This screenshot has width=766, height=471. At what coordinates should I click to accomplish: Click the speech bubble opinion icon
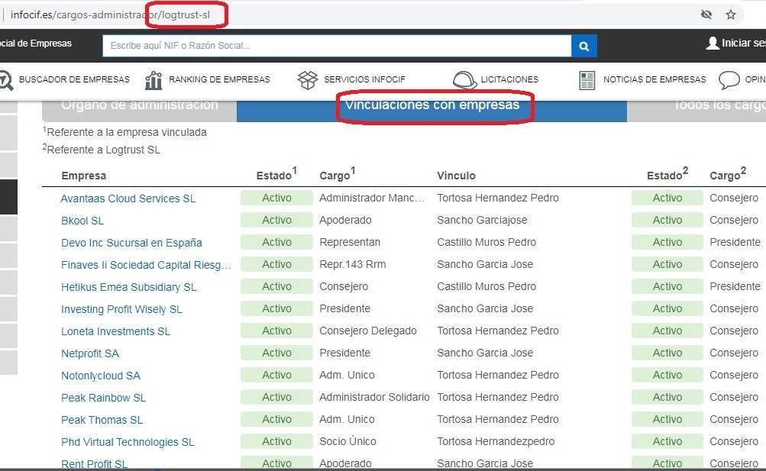click(x=729, y=80)
